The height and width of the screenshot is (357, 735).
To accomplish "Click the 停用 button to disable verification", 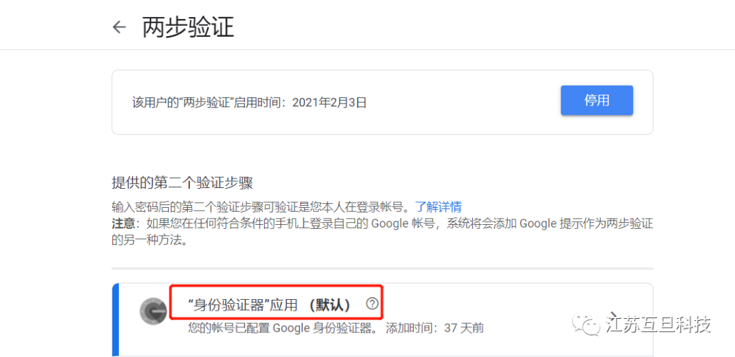I will pyautogui.click(x=597, y=100).
